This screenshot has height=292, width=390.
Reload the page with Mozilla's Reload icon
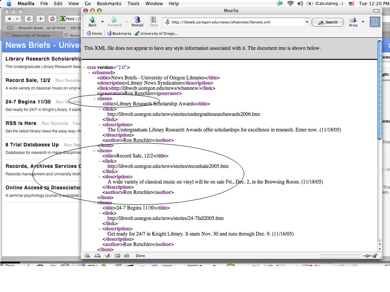(137, 19)
